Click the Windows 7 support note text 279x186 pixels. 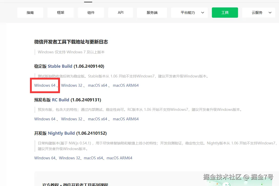71,52
